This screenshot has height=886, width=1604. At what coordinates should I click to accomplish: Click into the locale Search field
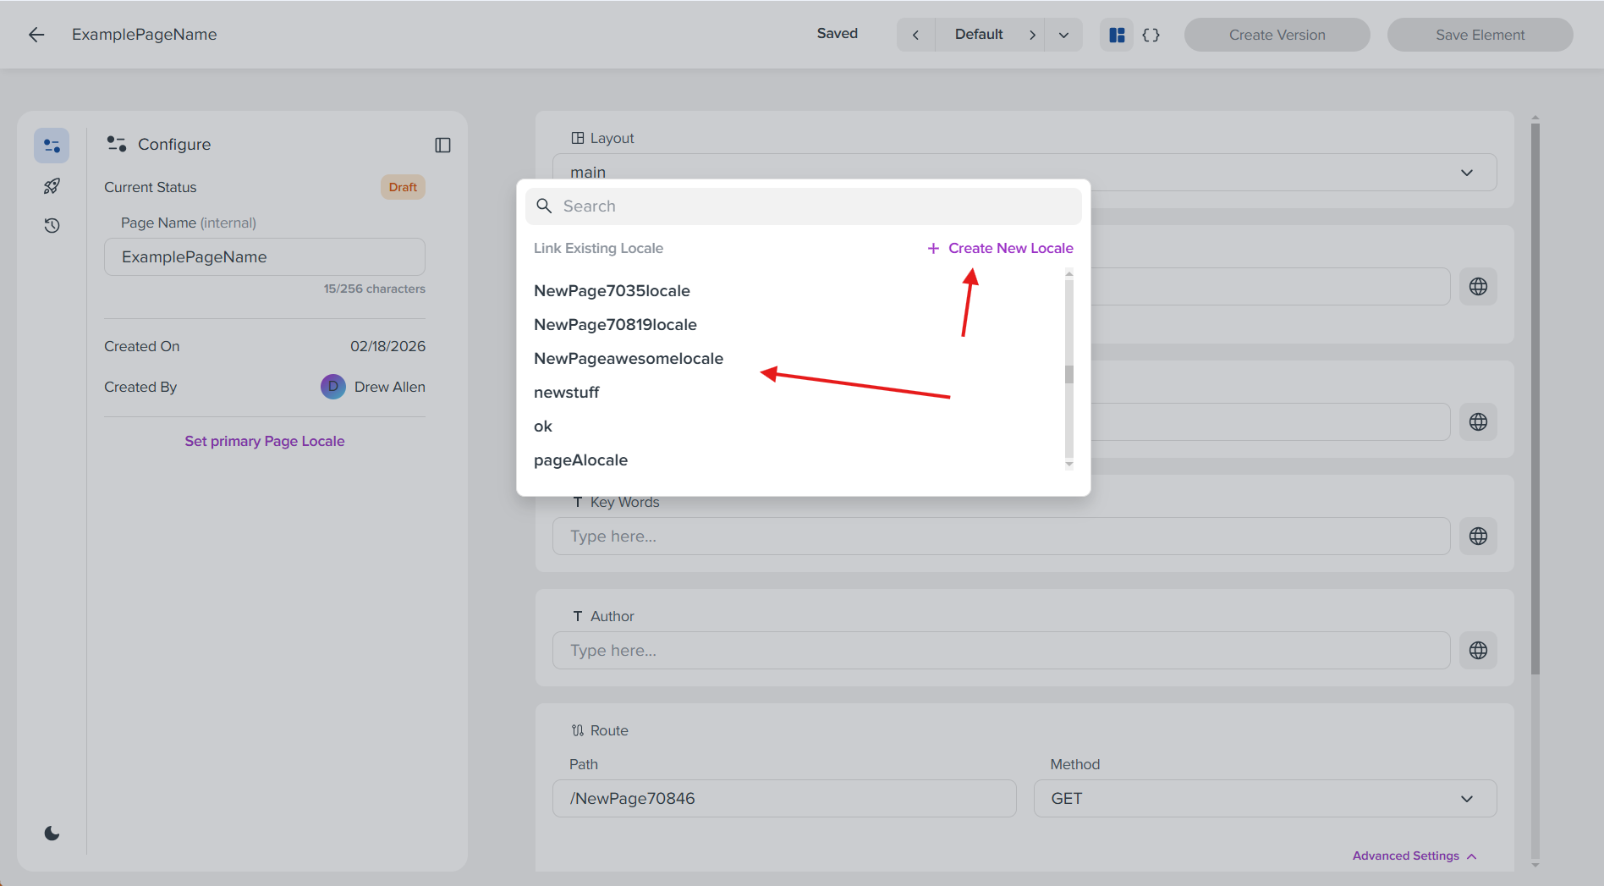click(x=804, y=206)
